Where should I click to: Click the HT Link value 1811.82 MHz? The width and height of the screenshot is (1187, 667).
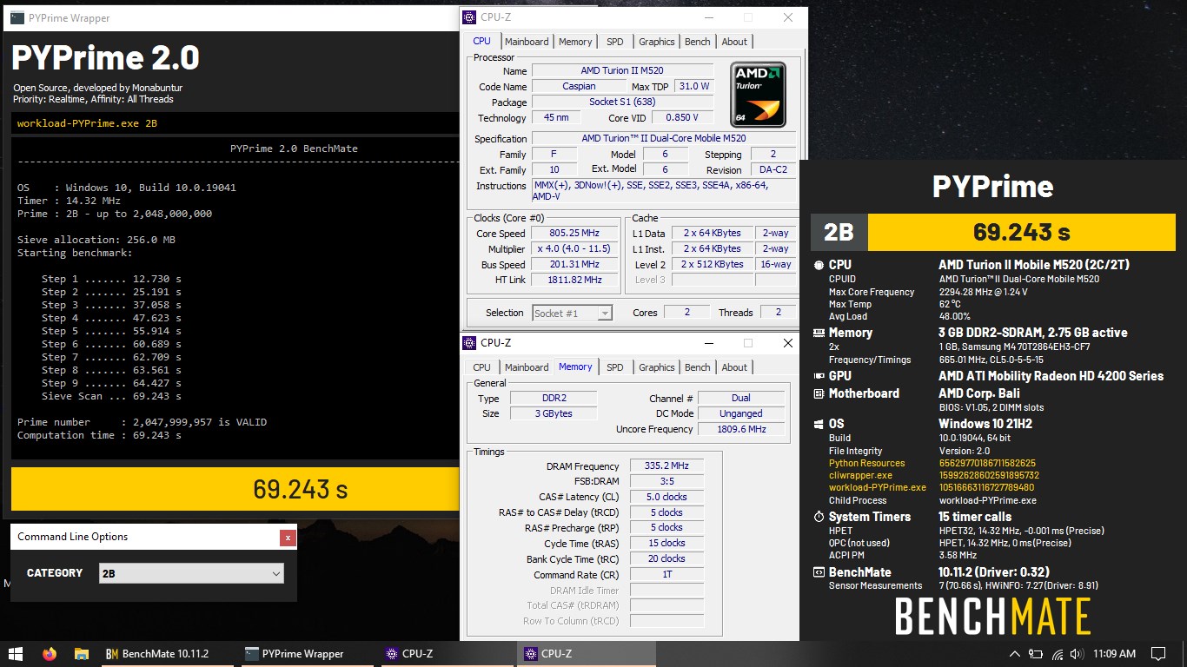click(574, 281)
